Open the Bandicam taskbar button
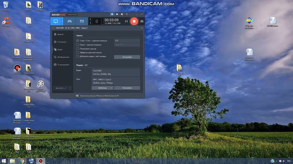 tap(41, 161)
